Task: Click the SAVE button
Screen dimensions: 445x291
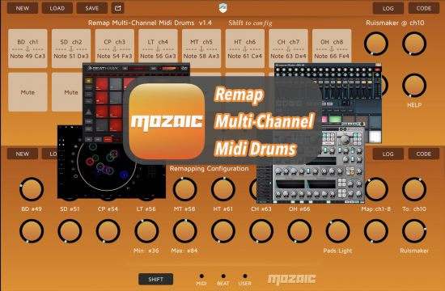Action: click(x=92, y=8)
